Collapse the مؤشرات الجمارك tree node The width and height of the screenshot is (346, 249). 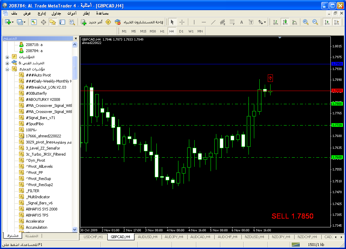[x=7, y=69]
